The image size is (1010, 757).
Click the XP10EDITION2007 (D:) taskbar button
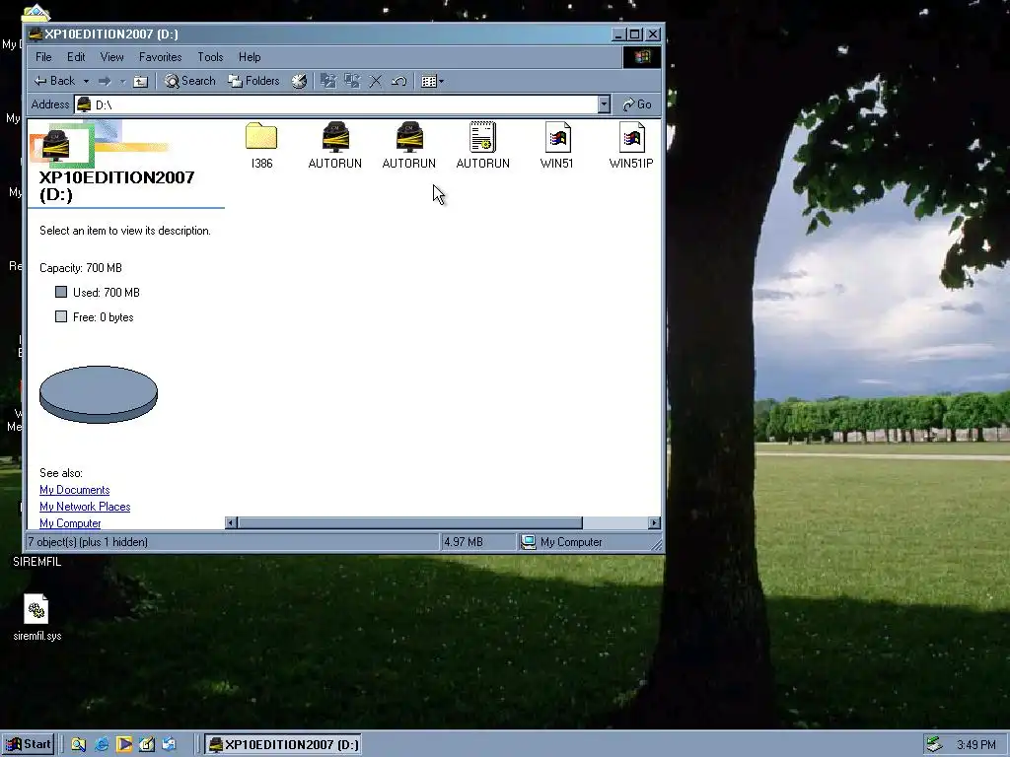tap(283, 745)
